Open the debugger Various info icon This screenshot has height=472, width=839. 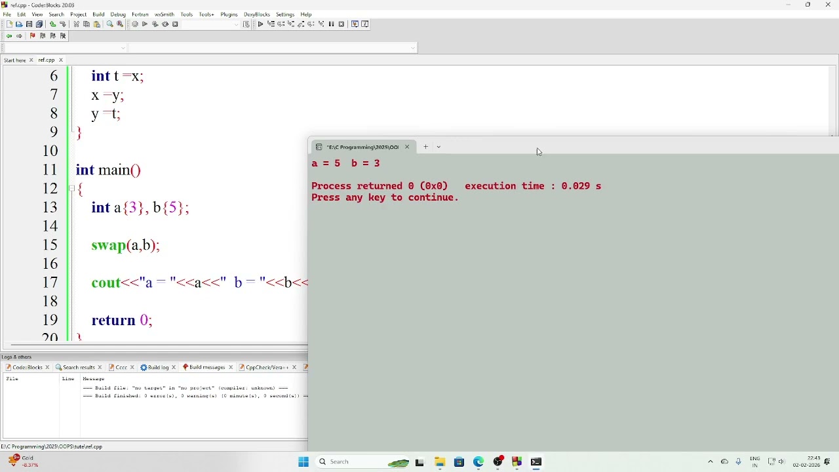pos(366,24)
